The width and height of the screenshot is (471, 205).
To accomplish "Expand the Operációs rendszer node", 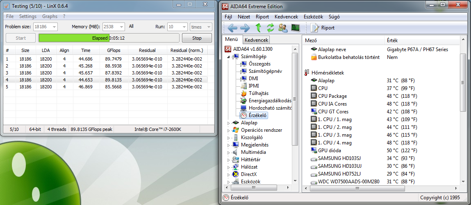I will click(x=229, y=130).
